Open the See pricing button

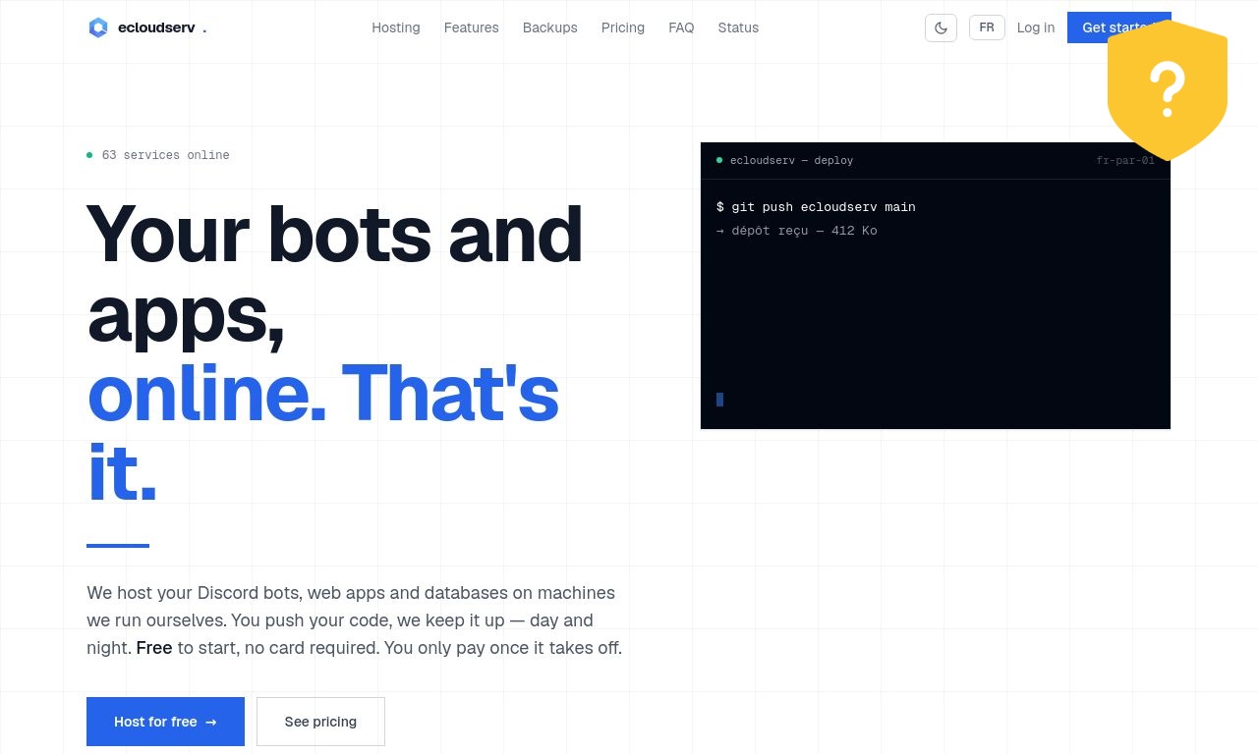pyautogui.click(x=320, y=722)
